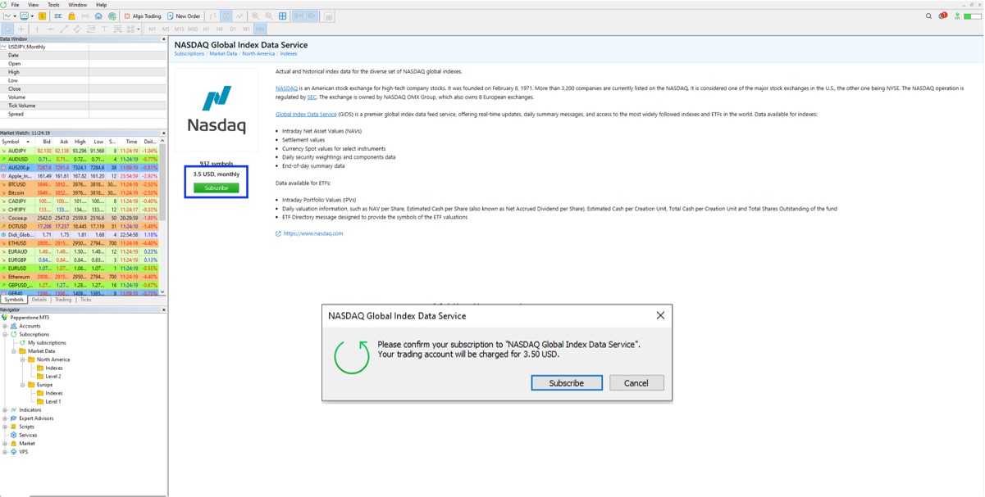Open the Tools menu
Image resolution: width=985 pixels, height=497 pixels.
53,5
